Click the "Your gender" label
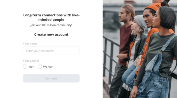177x98 pixels. pos(31,61)
